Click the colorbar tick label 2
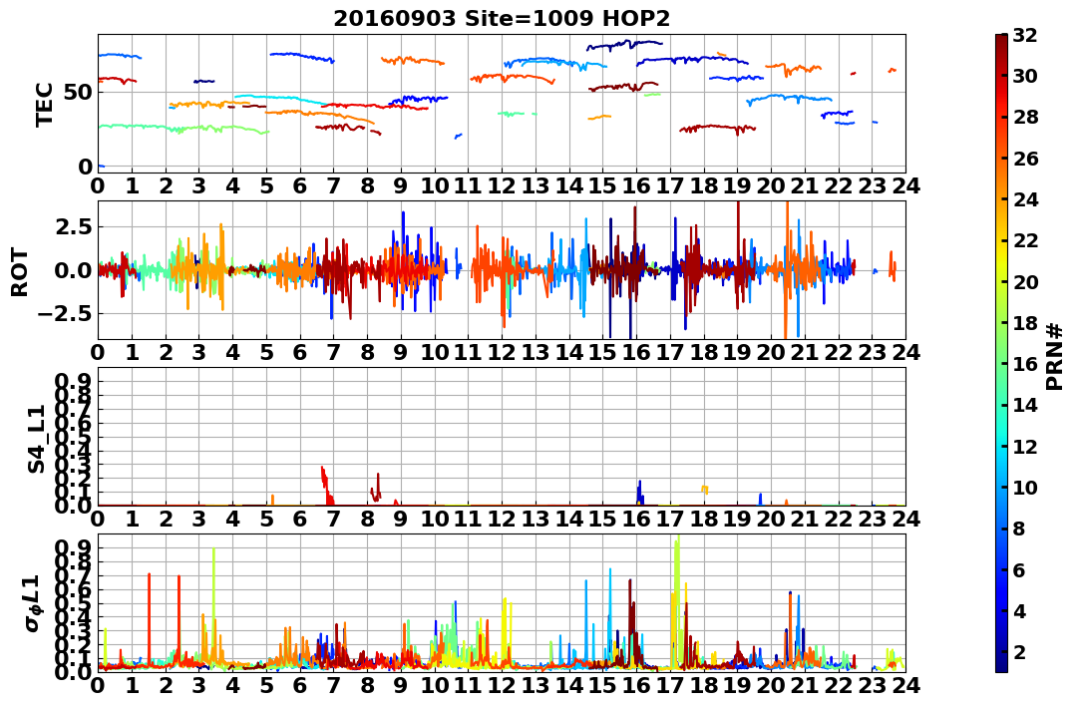 pos(1019,651)
